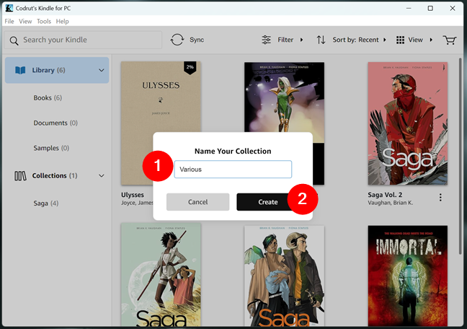
Task: Select Books (6) in sidebar
Action: 48,98
